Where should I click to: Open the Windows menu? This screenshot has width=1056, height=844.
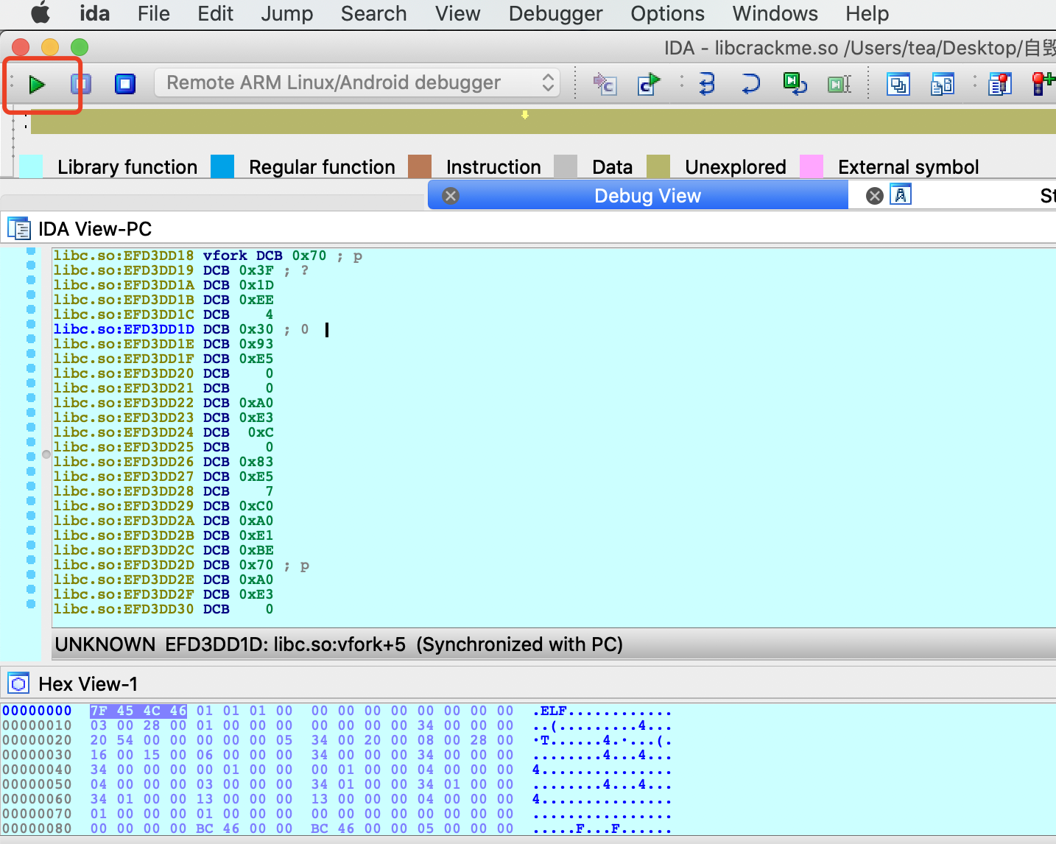(x=775, y=13)
